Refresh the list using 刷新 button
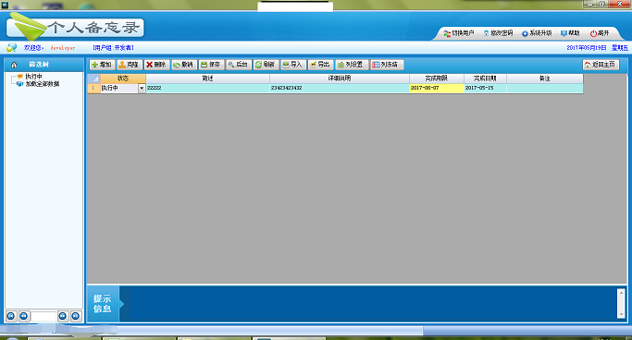This screenshot has height=340, width=632. pyautogui.click(x=266, y=65)
